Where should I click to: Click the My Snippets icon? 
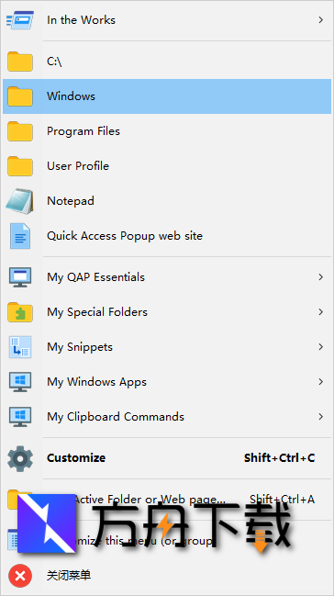[x=20, y=347]
